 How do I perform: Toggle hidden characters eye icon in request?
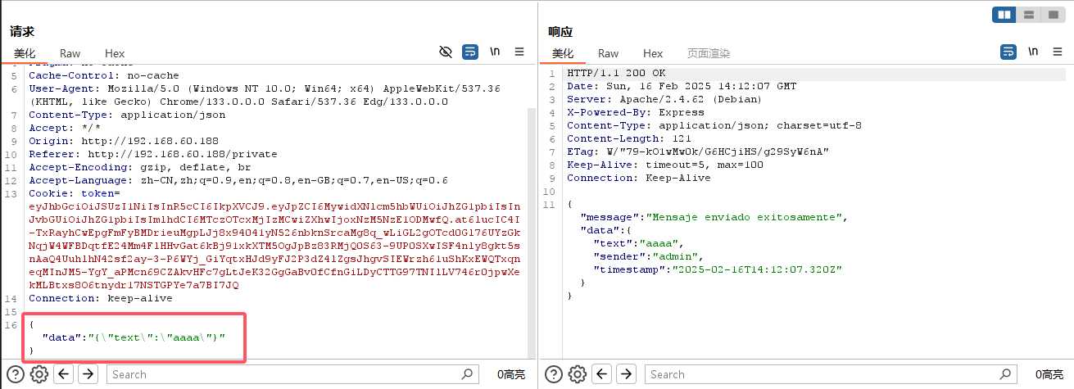[446, 52]
